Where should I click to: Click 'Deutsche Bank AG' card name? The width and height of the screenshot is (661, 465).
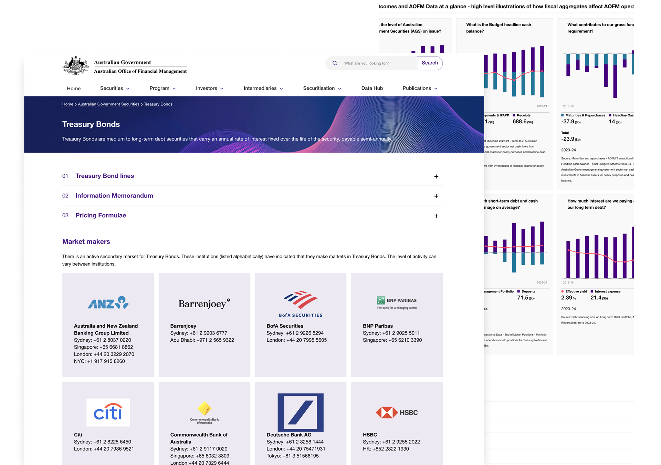pos(289,435)
